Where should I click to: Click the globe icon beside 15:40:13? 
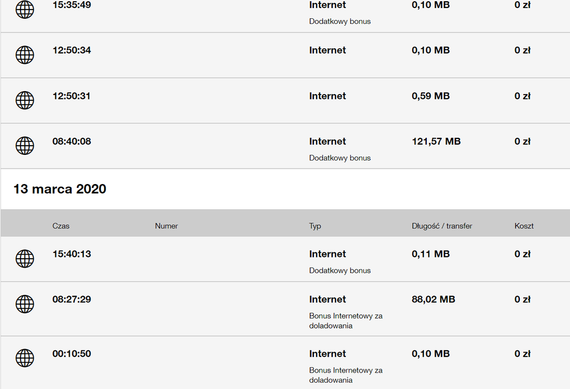25,259
